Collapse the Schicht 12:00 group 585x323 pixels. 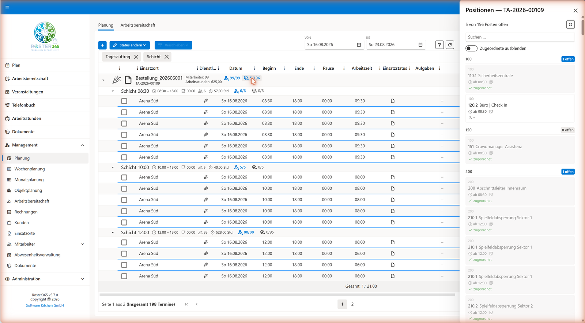113,232
